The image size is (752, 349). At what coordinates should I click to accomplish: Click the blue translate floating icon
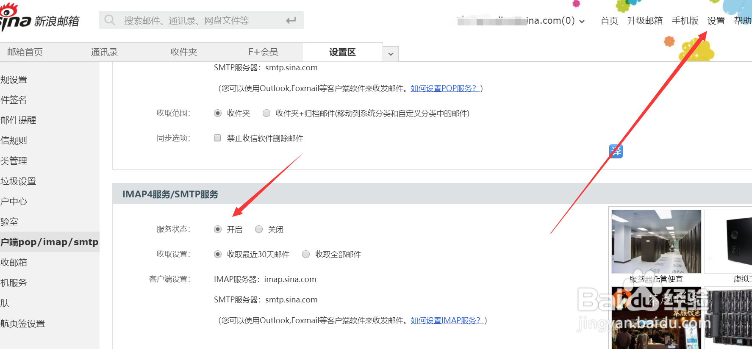tap(616, 151)
